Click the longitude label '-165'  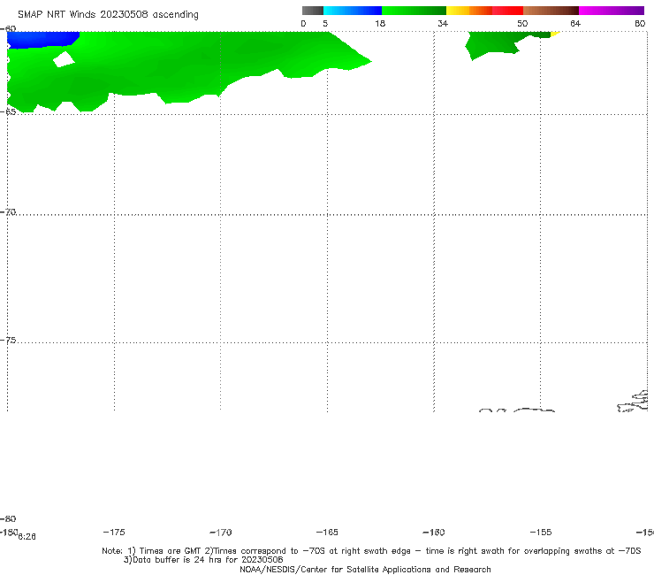click(x=327, y=532)
